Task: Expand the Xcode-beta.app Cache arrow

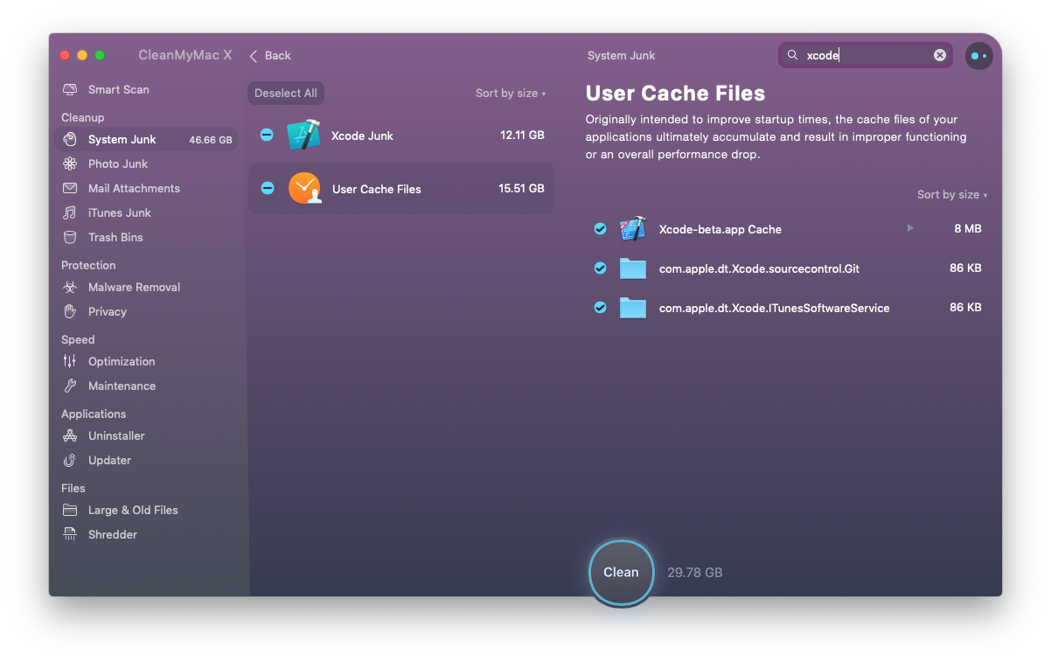Action: [x=910, y=228]
